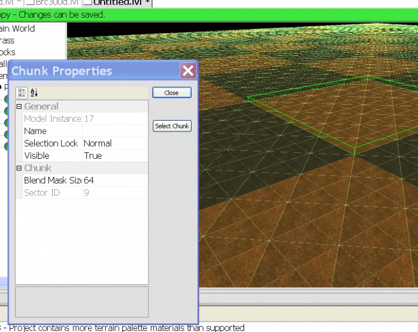Image resolution: width=418 pixels, height=332 pixels.
Task: Close the Chunk Properties dialog with X
Action: coord(188,71)
